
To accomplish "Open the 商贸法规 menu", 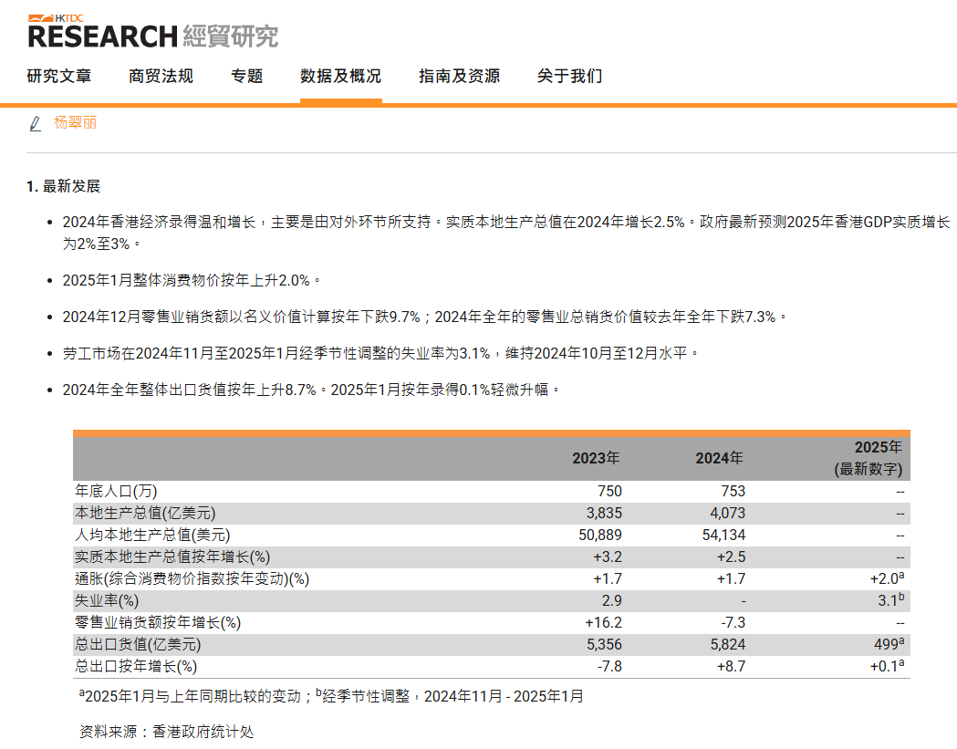I will (161, 76).
